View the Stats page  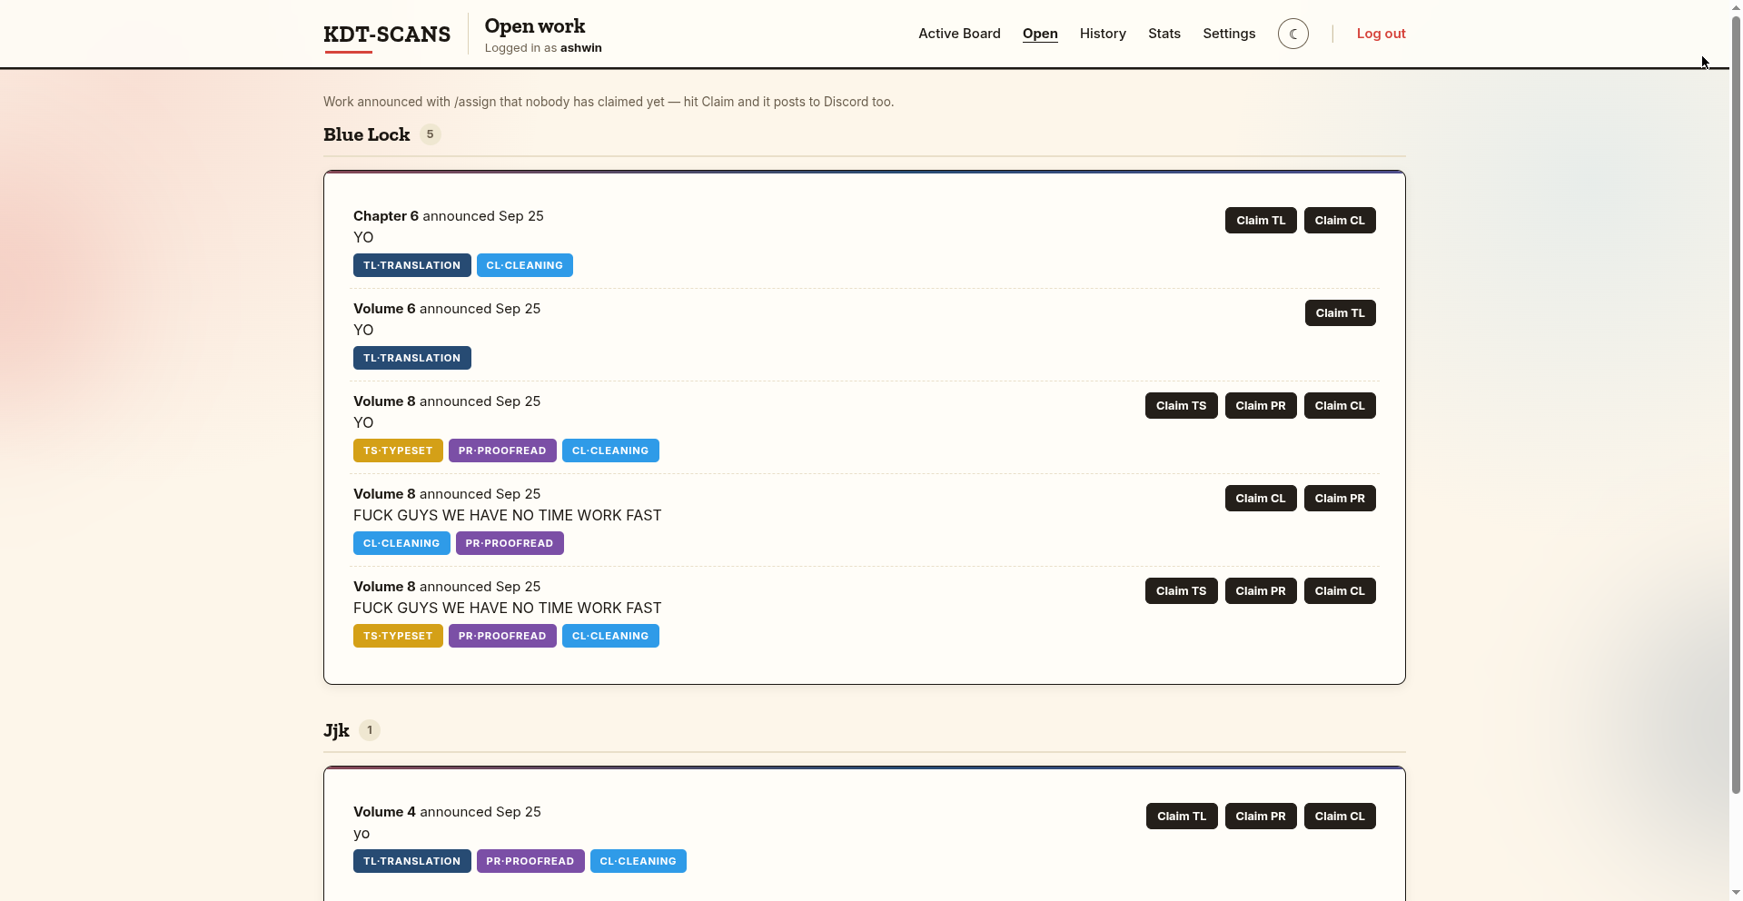pyautogui.click(x=1164, y=34)
